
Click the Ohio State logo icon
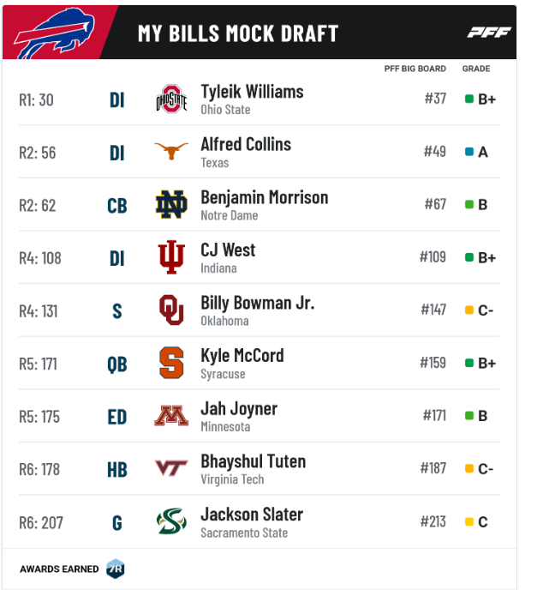171,99
